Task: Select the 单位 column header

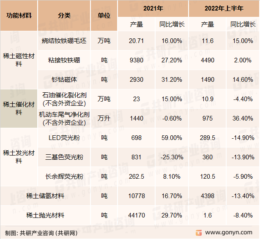Action: [x=104, y=16]
